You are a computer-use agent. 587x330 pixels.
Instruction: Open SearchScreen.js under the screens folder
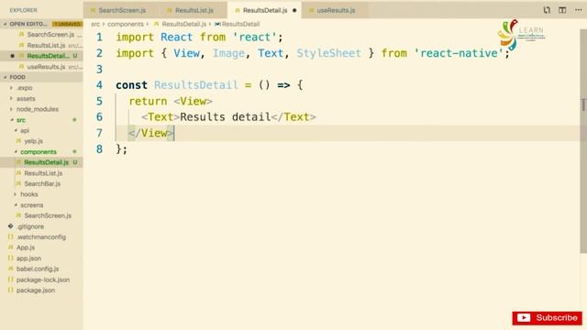(x=48, y=216)
